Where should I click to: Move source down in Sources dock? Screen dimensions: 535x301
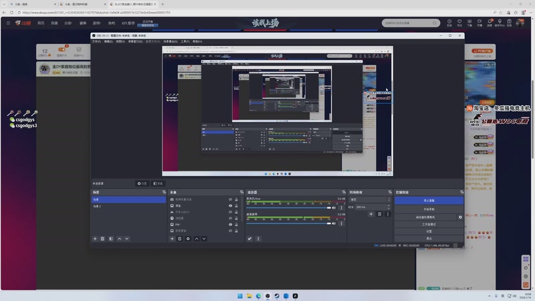click(204, 239)
